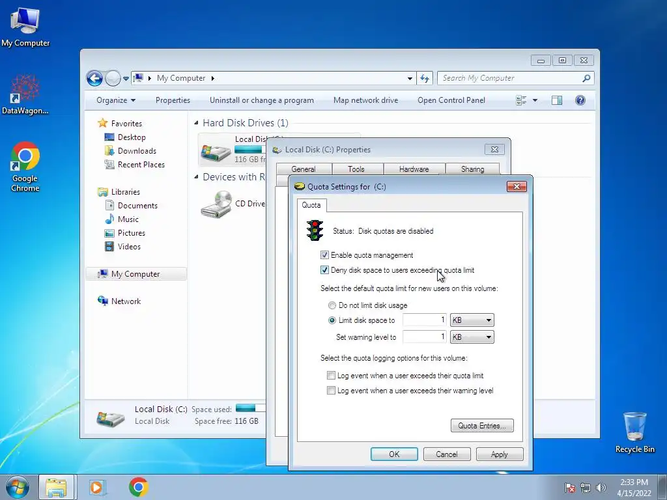Viewport: 667px width, 500px height.
Task: Open Desktop in Favorites
Action: pyautogui.click(x=126, y=137)
